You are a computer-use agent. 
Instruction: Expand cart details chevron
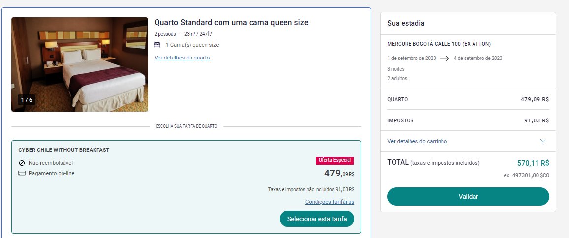[543, 141]
